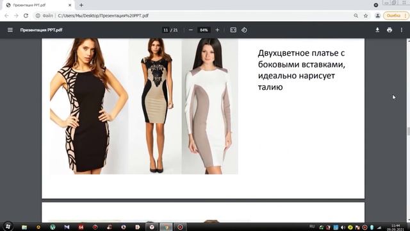Open the file explorer taskbar icon
Viewport: 410px width, 231px height.
point(24,227)
